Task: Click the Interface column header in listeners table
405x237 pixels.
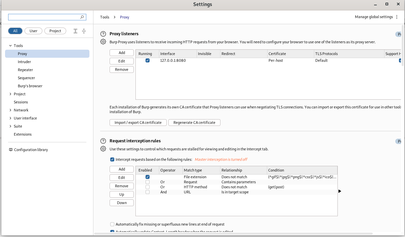Action: click(x=177, y=54)
